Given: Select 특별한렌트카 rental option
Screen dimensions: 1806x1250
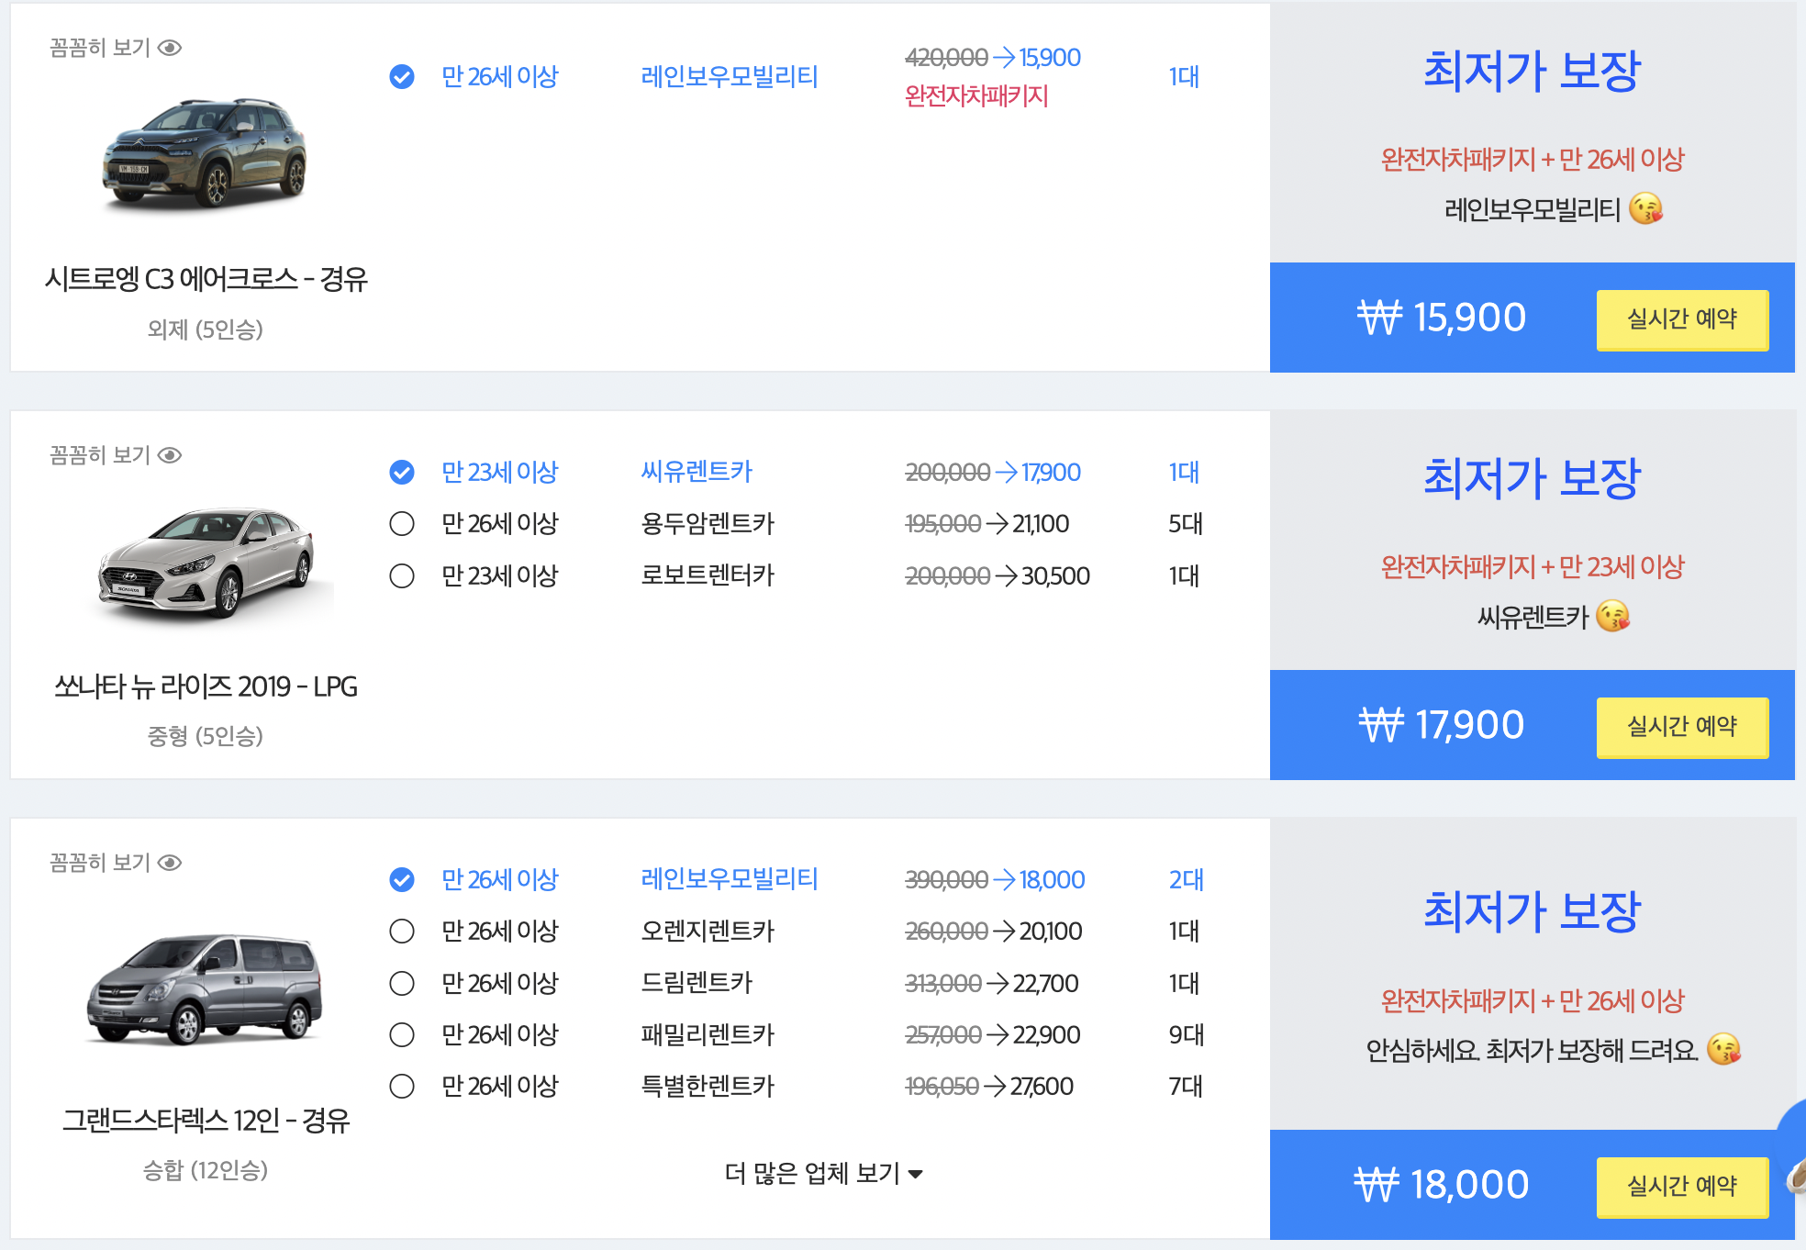Looking at the screenshot, I should click(x=401, y=1086).
